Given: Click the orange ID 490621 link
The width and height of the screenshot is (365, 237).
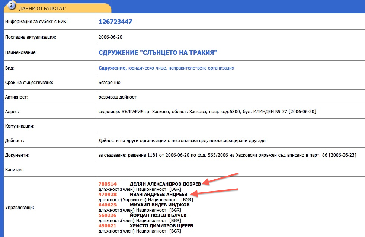Looking at the screenshot, I should pos(108,225).
